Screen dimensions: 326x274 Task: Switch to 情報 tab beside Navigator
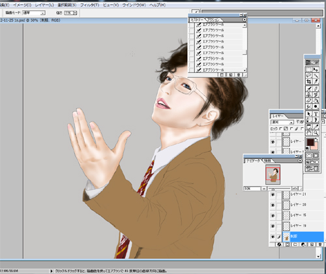tap(267, 160)
